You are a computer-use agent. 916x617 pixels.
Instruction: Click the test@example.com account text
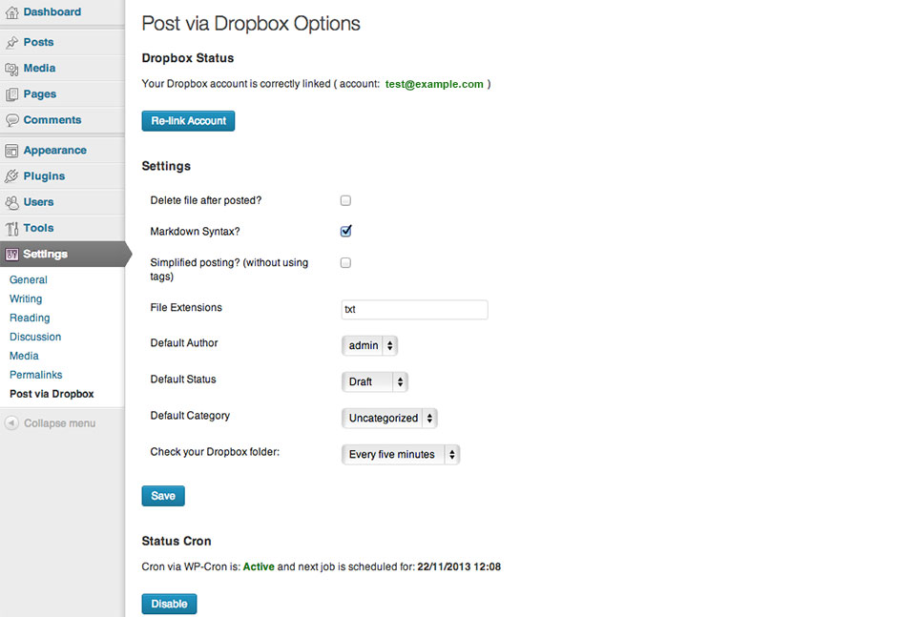[x=434, y=84]
